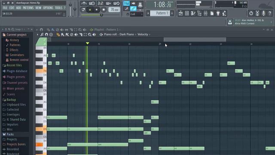
Task: Open the OPTIONS menu
Action: 48,8
